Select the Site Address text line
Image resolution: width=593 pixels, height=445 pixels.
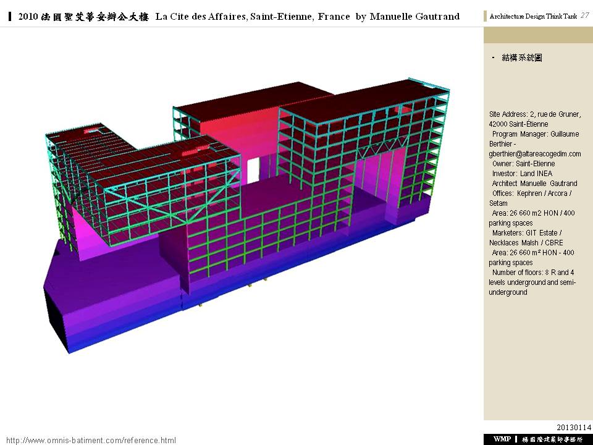point(535,114)
